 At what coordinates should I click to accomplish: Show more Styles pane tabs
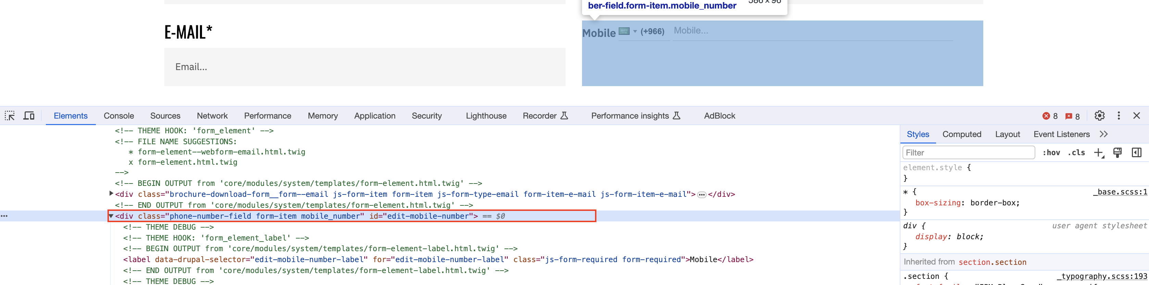(x=1103, y=135)
